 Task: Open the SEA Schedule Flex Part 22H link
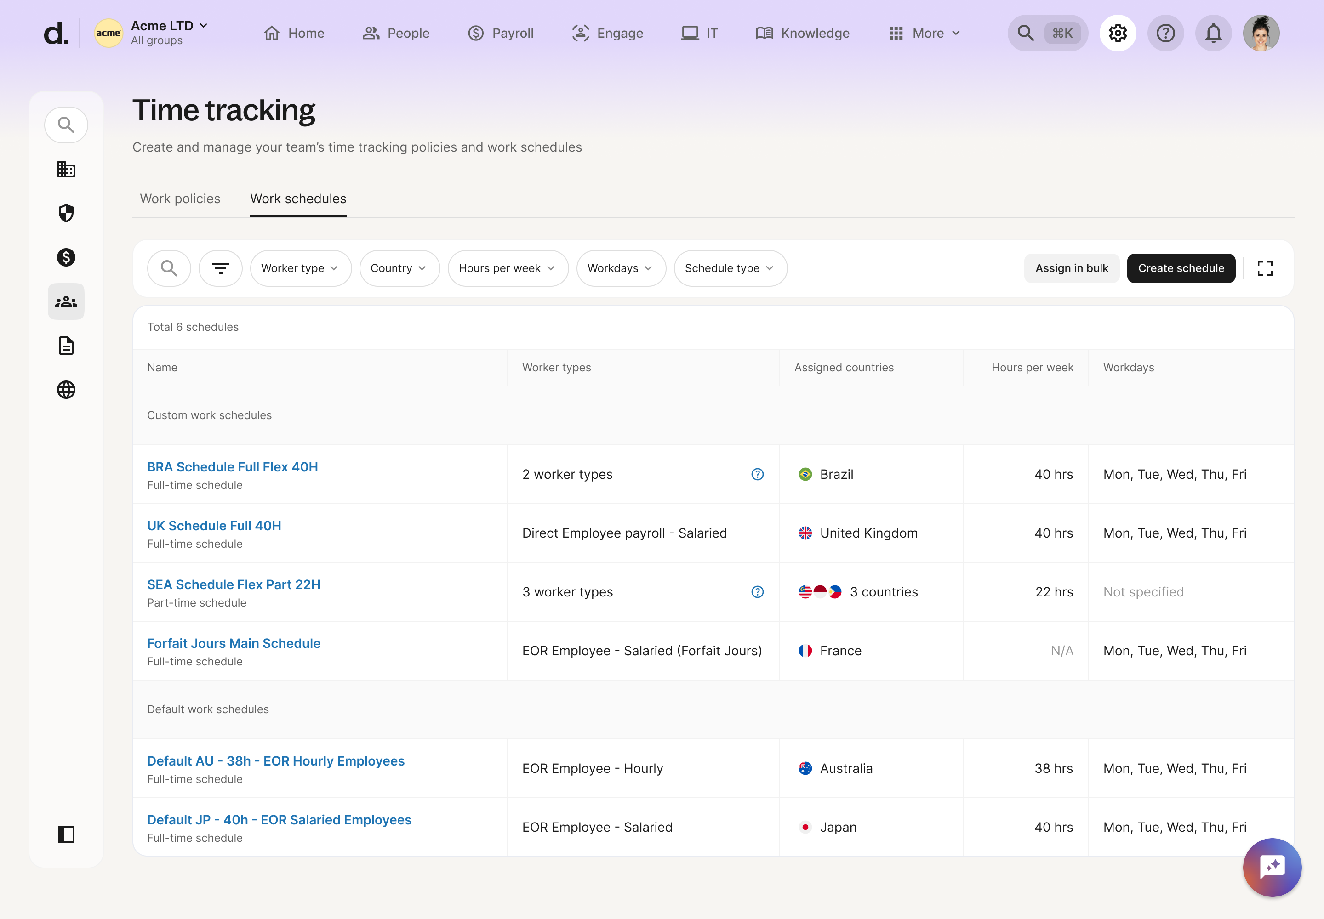[234, 584]
